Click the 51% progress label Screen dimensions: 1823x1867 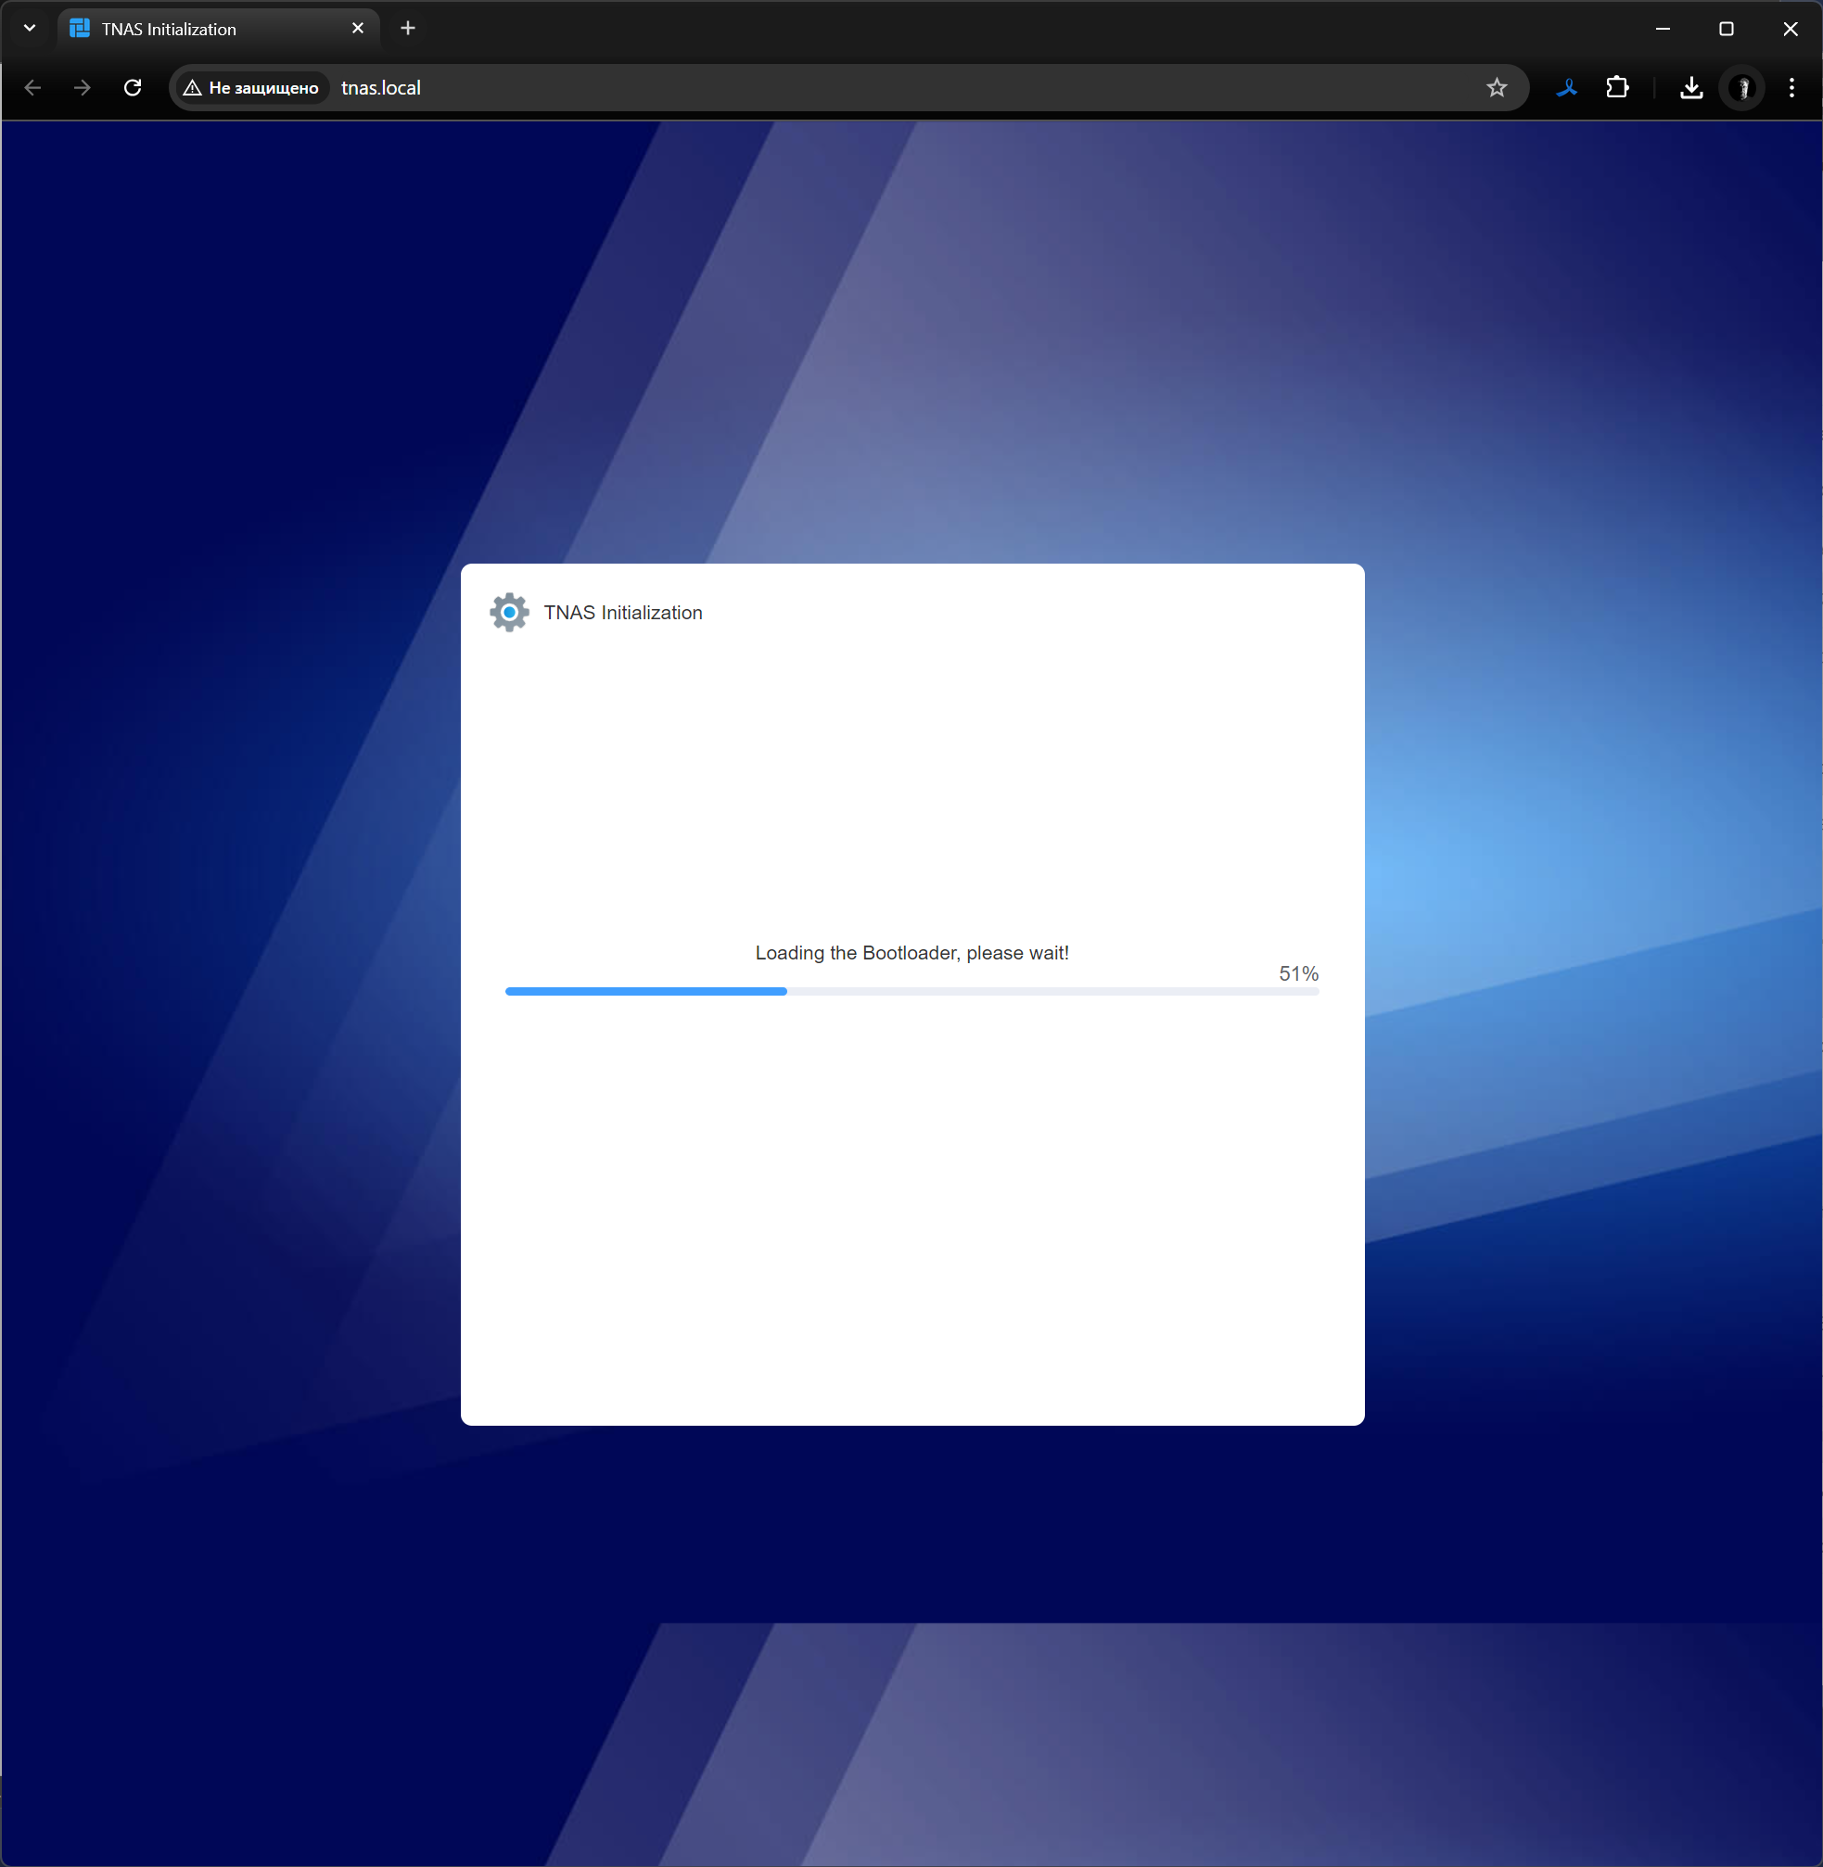1298,973
